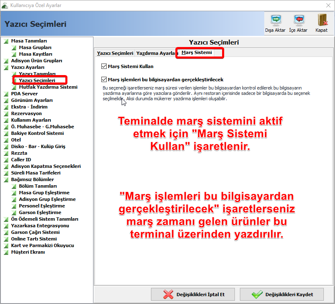Viewport: 335px width, 304px height.
Task: Click the green icon beside Masa Tanımları
Action: click(x=6, y=41)
